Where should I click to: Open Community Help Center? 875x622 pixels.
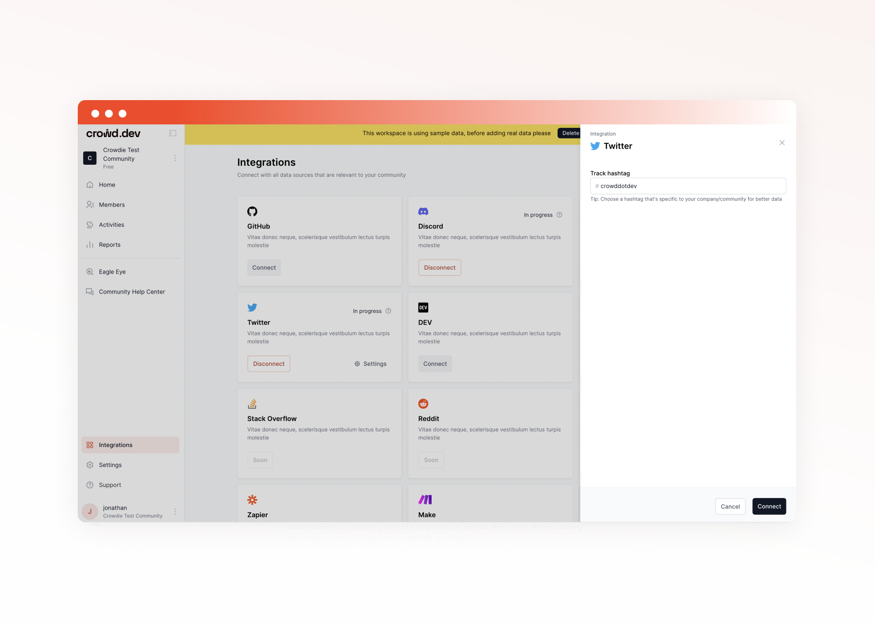(x=130, y=292)
